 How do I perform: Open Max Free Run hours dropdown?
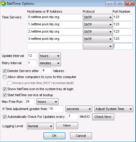coord(47,102)
